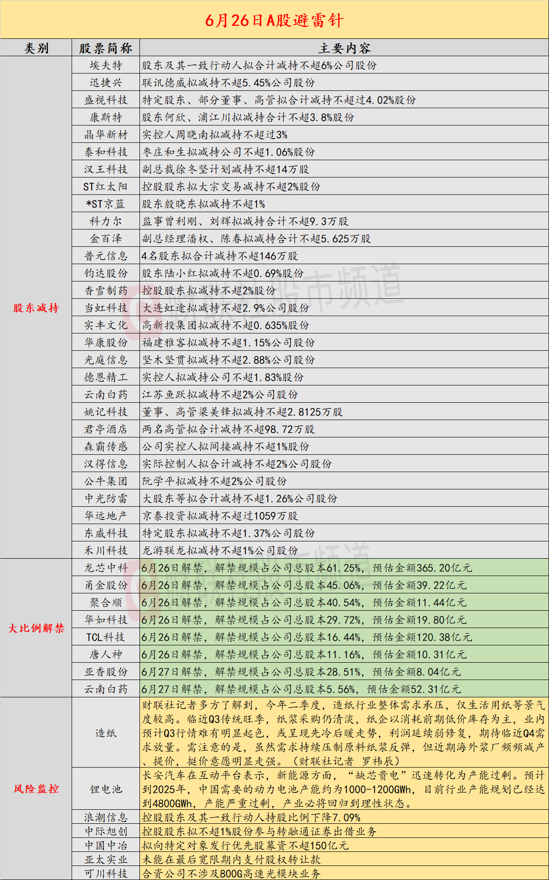This screenshot has width=549, height=880.
Task: Select stock name 姚记科技
Action: [106, 412]
